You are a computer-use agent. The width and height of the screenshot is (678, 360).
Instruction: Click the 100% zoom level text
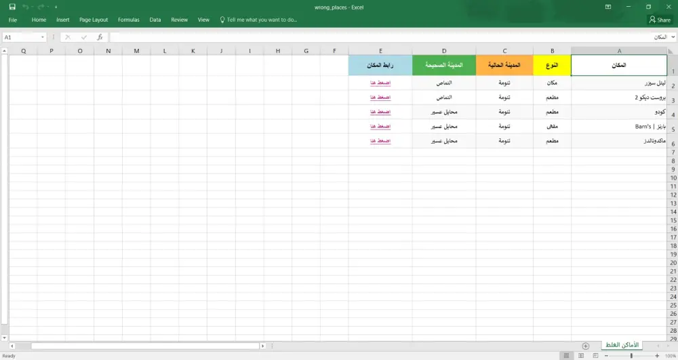[671, 356]
